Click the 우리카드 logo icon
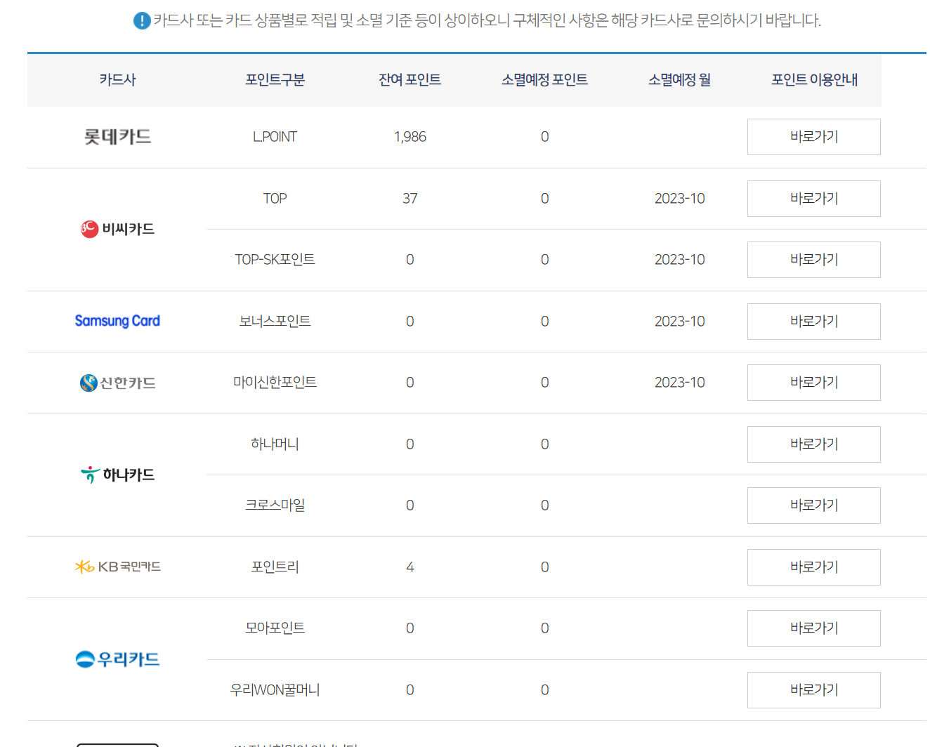 (x=84, y=659)
